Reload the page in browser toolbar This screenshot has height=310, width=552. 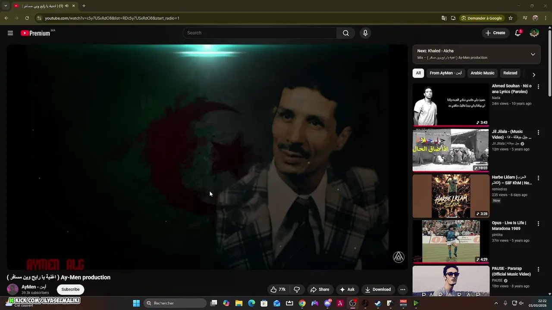[x=27, y=18]
